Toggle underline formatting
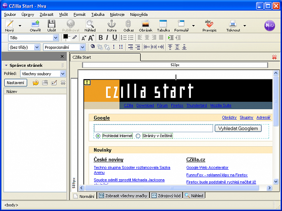The height and width of the screenshot is (211, 282). (115, 38)
